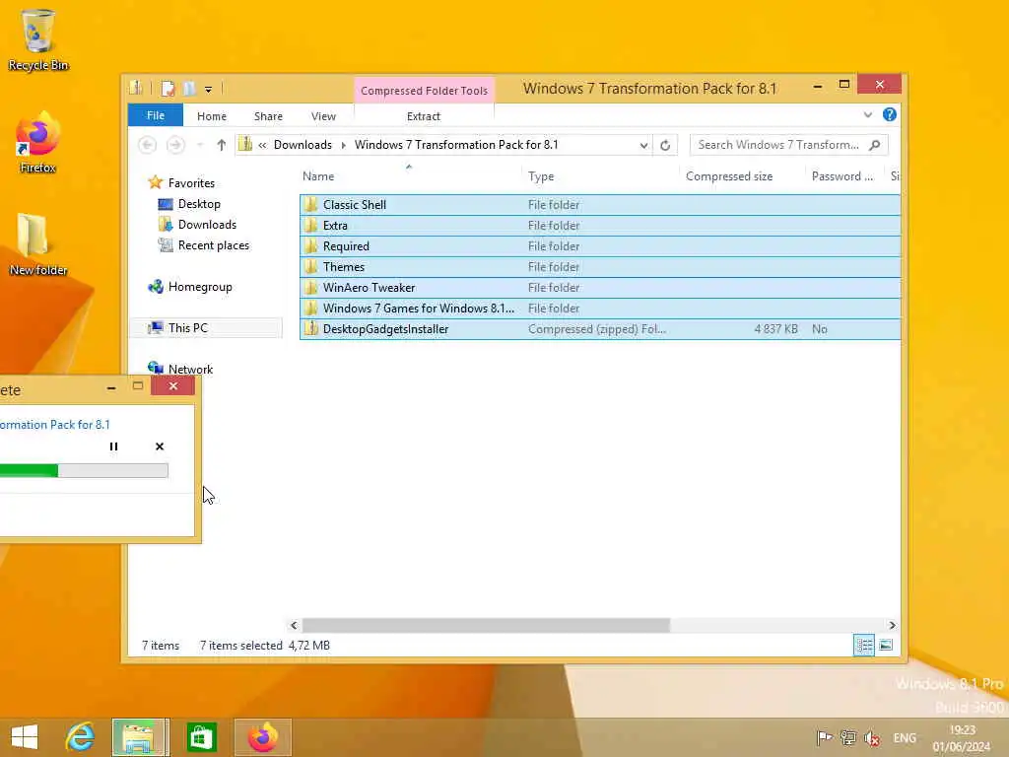This screenshot has height=757, width=1009.
Task: Switch to the Home ribbon tab
Action: (x=212, y=116)
